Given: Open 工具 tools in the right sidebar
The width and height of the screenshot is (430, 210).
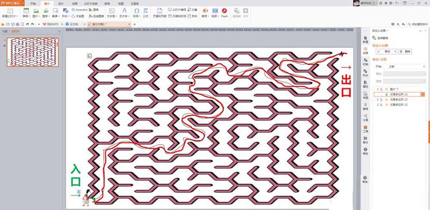Looking at the screenshot, I should point(365,129).
